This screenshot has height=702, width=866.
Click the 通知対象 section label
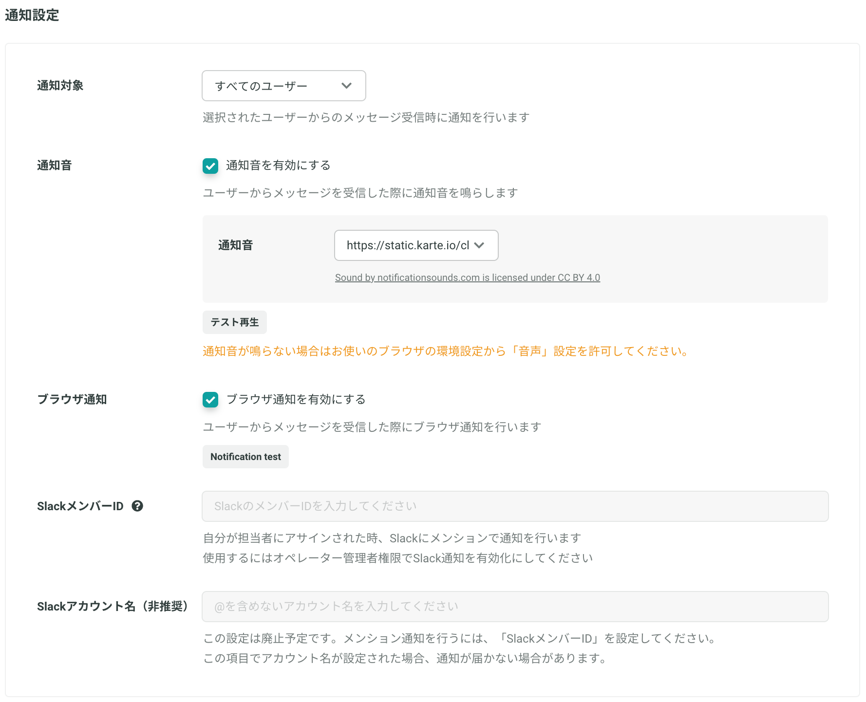60,85
